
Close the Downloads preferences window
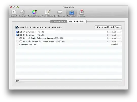click(x=11, y=7)
